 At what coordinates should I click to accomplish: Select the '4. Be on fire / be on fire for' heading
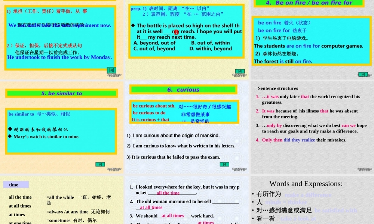309,3
